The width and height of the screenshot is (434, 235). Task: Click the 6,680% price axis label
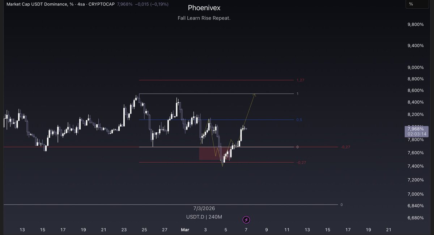click(x=415, y=218)
